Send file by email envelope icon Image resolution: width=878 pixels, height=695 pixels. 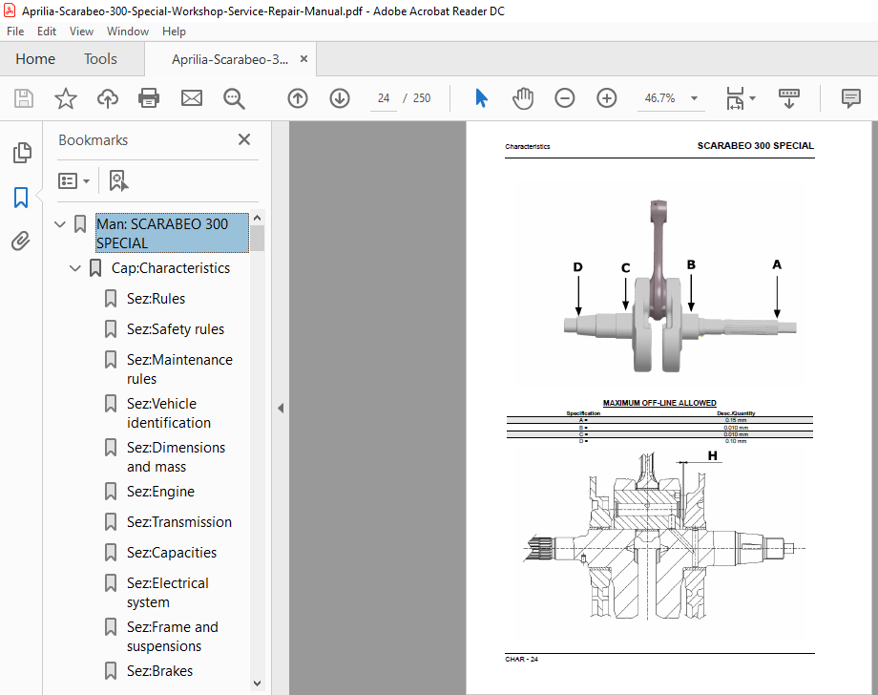pyautogui.click(x=192, y=98)
